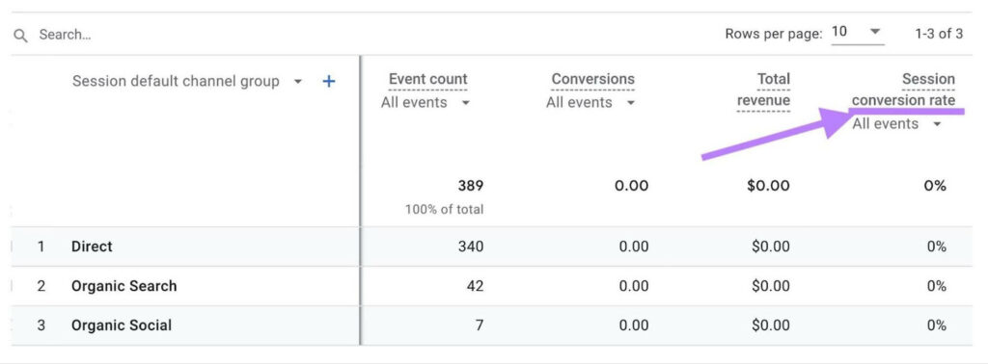Open Conversions All events dropdown

pyautogui.click(x=590, y=102)
